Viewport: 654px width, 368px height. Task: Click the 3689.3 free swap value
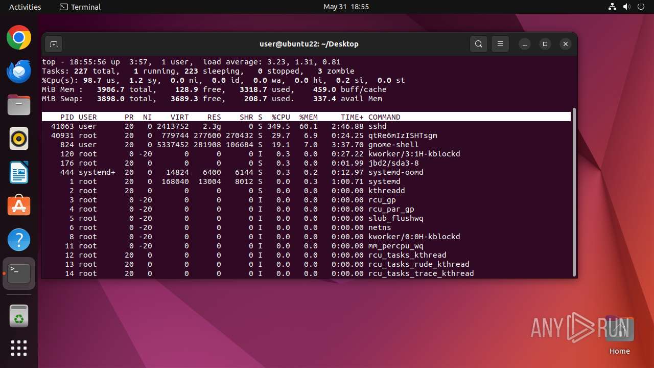(x=184, y=99)
